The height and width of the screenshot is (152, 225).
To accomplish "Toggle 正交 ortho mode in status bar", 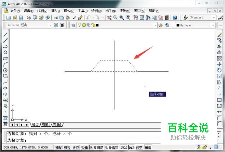I will [76, 147].
